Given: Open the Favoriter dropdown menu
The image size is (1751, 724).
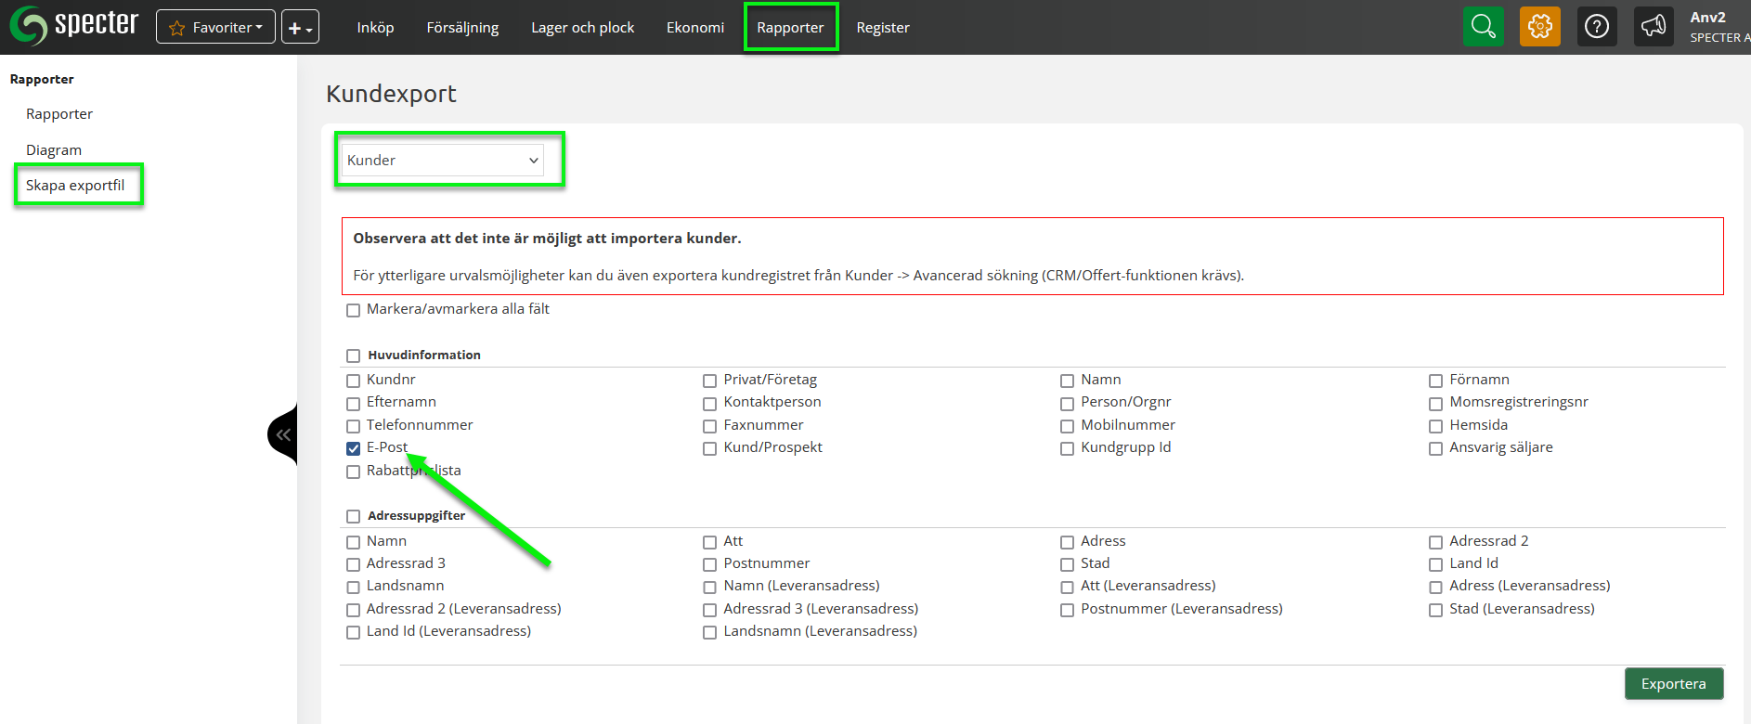Looking at the screenshot, I should point(215,28).
